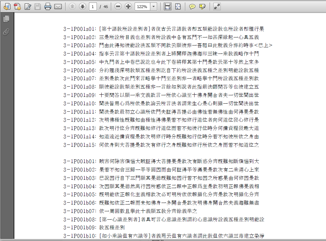The image size is (326, 241).
Task: Add a sticky note comment
Action: [192, 6]
